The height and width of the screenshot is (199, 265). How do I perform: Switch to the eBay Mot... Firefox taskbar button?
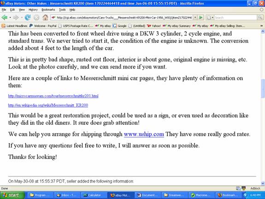point(121,195)
